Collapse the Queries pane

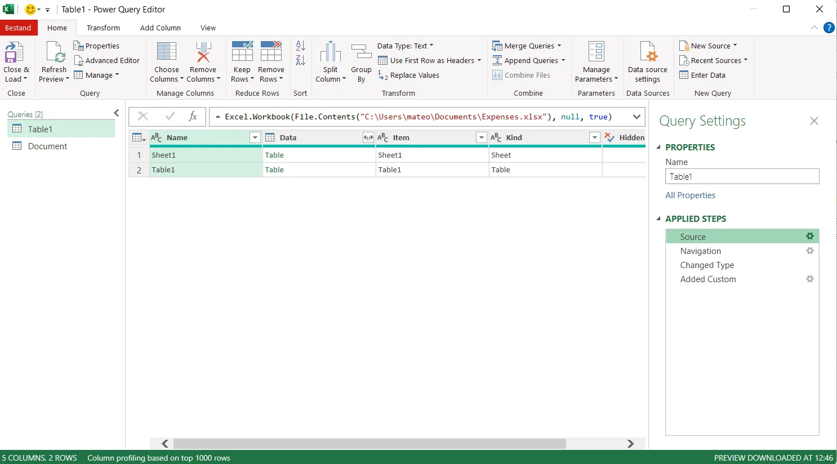coord(117,113)
